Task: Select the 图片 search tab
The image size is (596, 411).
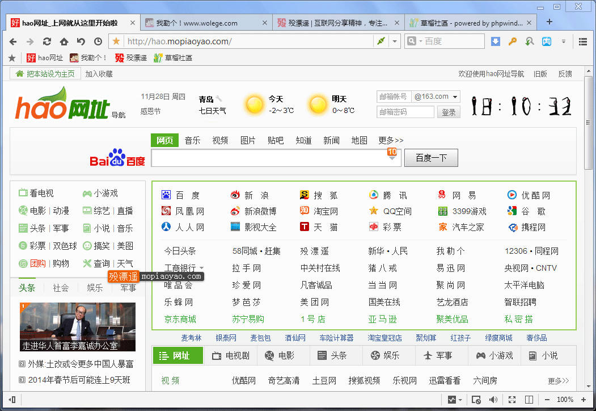Action: click(248, 140)
